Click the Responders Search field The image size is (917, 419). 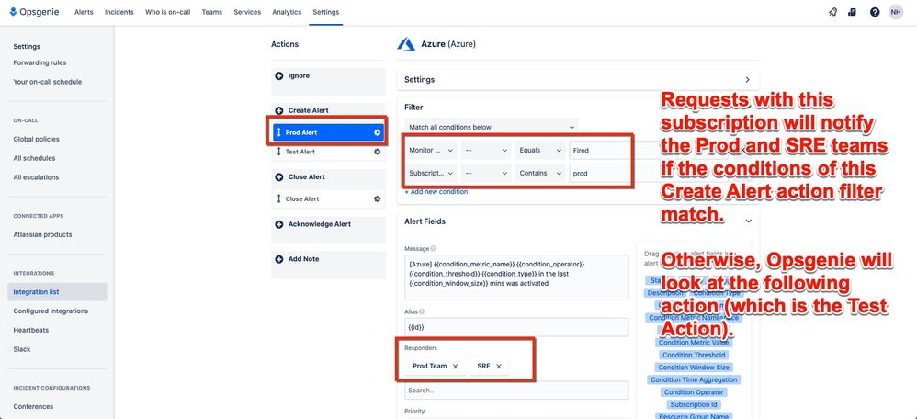(x=516, y=391)
